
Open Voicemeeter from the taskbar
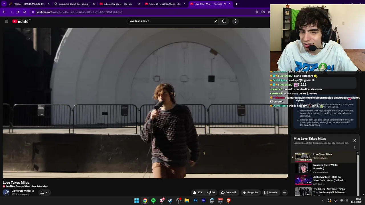click(x=220, y=200)
